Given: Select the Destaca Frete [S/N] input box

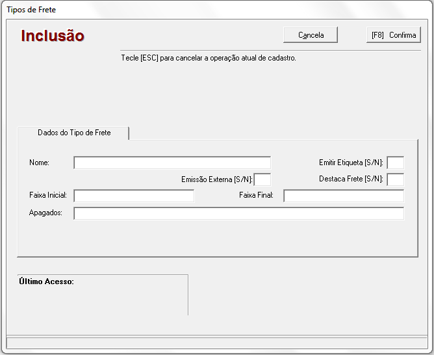Looking at the screenshot, I should pyautogui.click(x=395, y=179).
